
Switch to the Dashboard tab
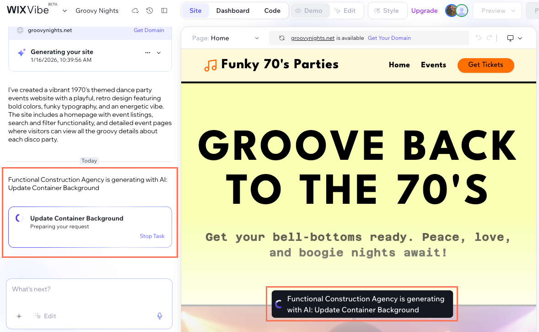(x=232, y=10)
